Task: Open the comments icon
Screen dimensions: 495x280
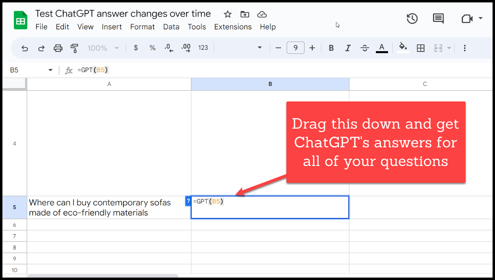Action: pos(438,19)
